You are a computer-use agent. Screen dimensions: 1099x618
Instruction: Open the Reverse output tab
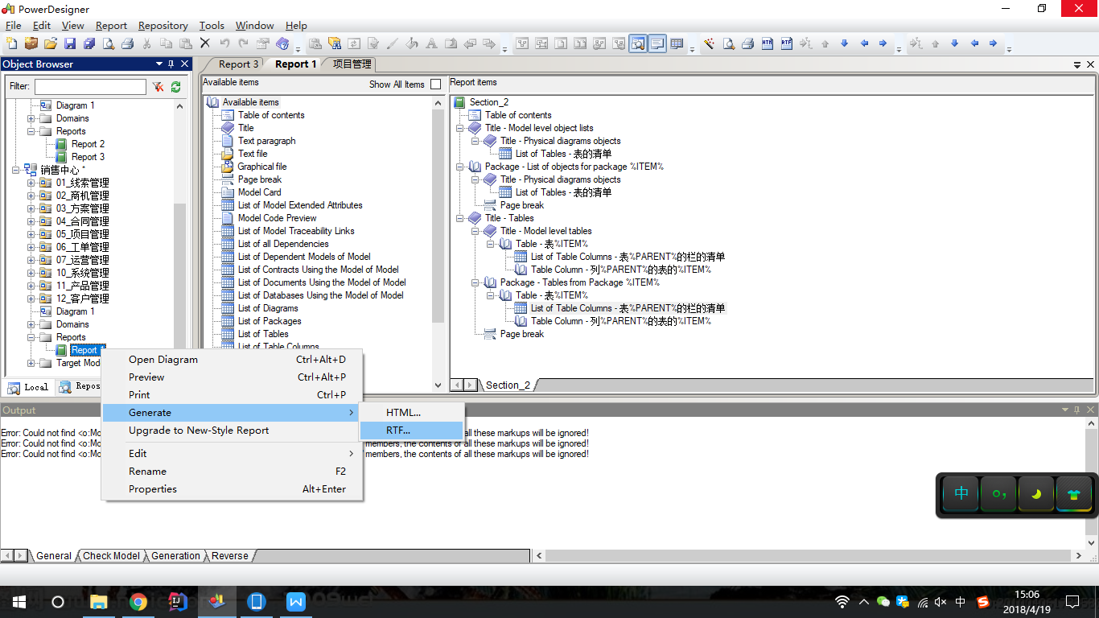pyautogui.click(x=230, y=556)
